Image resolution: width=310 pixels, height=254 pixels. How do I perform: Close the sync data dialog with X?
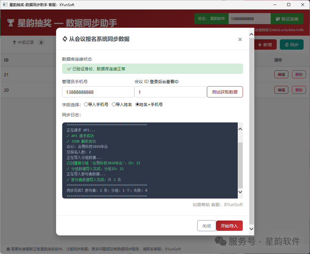point(240,40)
